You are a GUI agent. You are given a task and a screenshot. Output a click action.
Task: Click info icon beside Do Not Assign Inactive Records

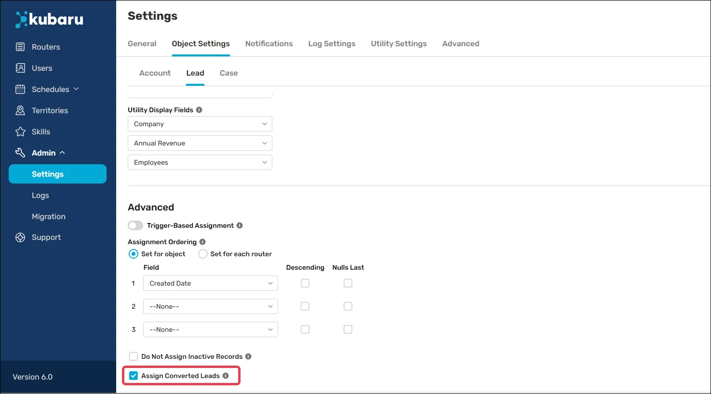click(x=248, y=356)
